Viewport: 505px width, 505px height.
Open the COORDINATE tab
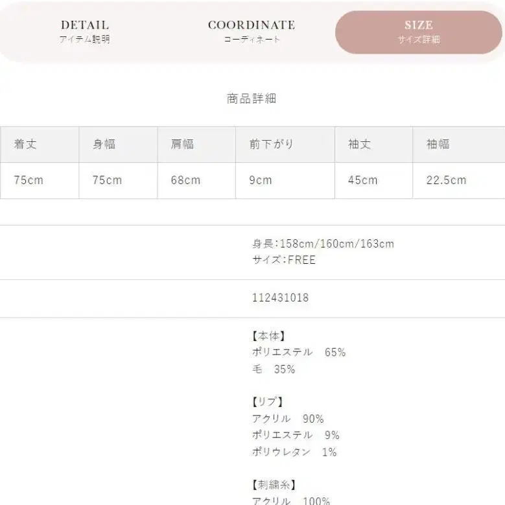pyautogui.click(x=252, y=32)
